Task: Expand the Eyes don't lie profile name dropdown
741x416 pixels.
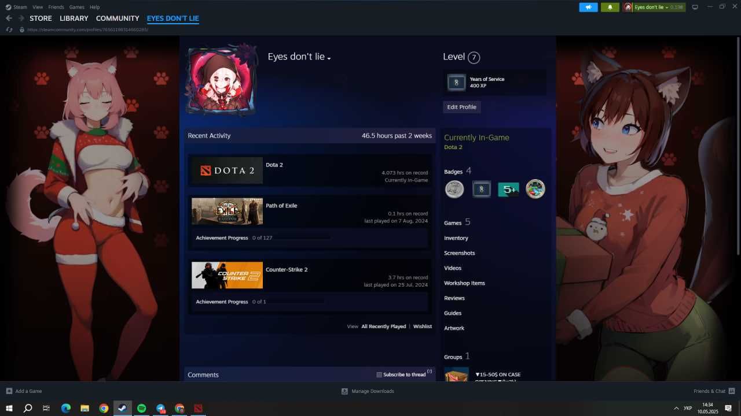Action: click(329, 58)
